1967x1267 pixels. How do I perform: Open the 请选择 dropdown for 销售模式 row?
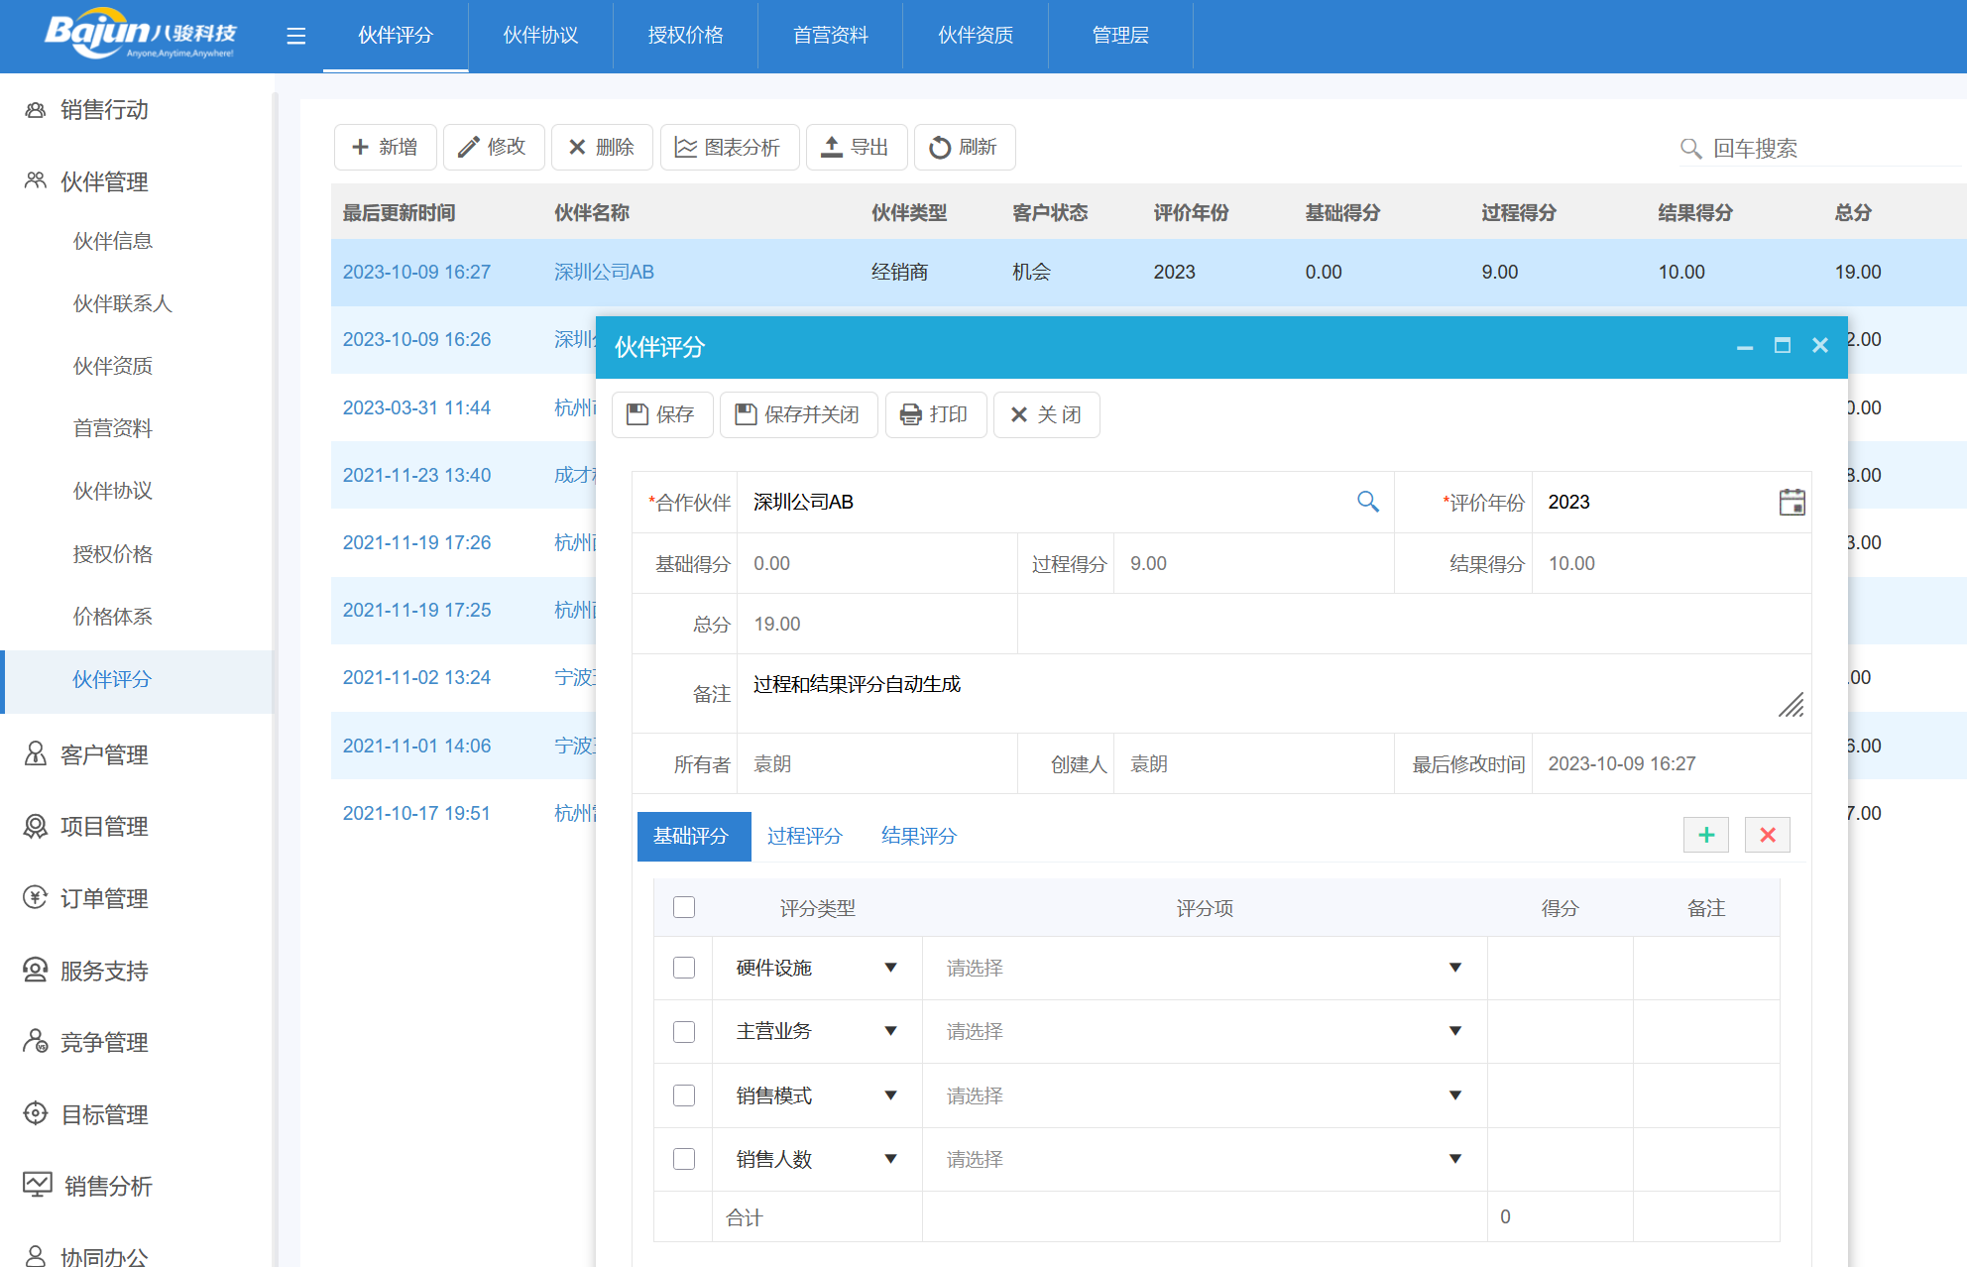pyautogui.click(x=1454, y=1095)
